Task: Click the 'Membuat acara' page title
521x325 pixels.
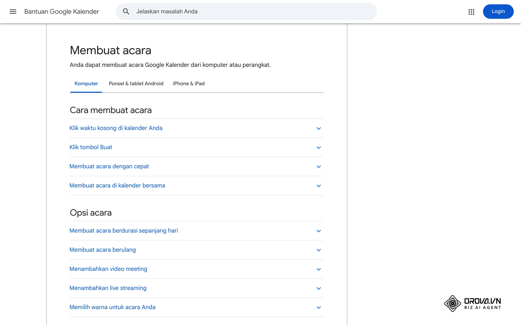Action: tap(111, 50)
